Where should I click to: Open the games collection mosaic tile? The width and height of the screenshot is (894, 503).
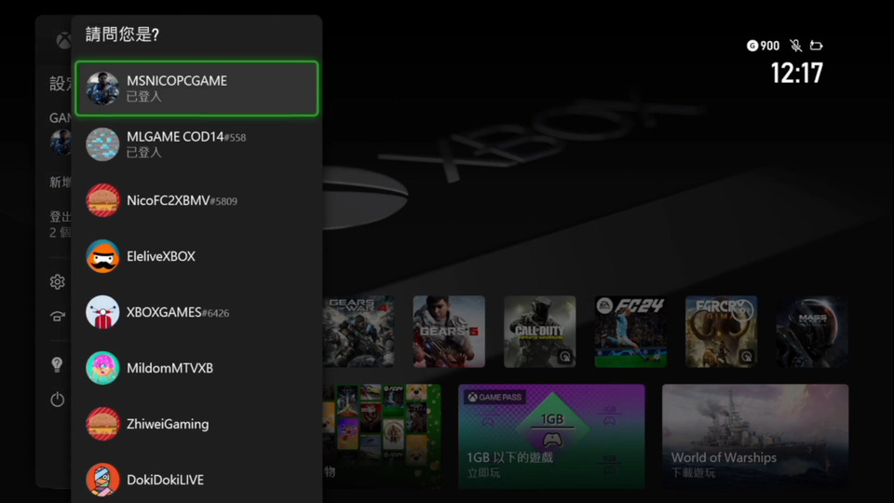pos(382,436)
